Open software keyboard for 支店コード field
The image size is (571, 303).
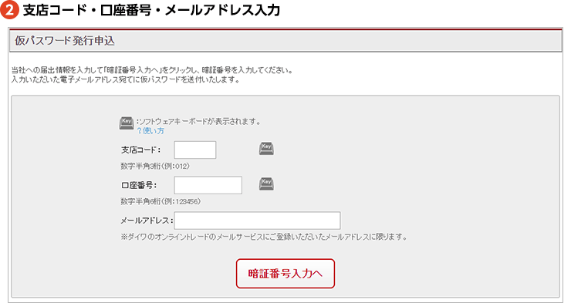tap(266, 148)
